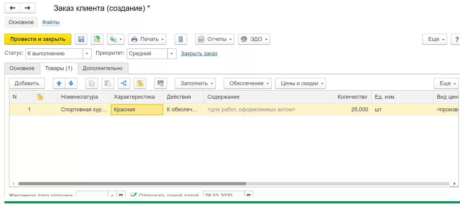Click 'Закрыть заказ' link

[x=199, y=54]
